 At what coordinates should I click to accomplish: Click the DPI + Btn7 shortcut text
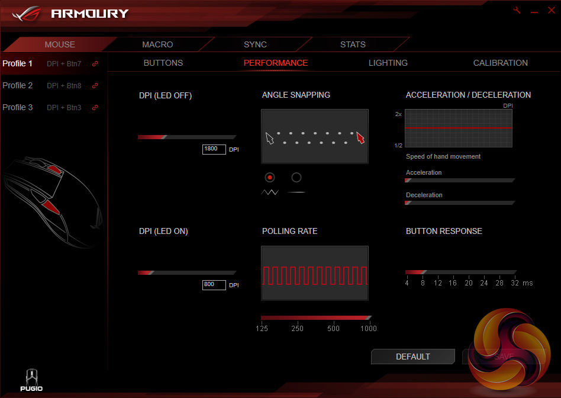pos(64,64)
